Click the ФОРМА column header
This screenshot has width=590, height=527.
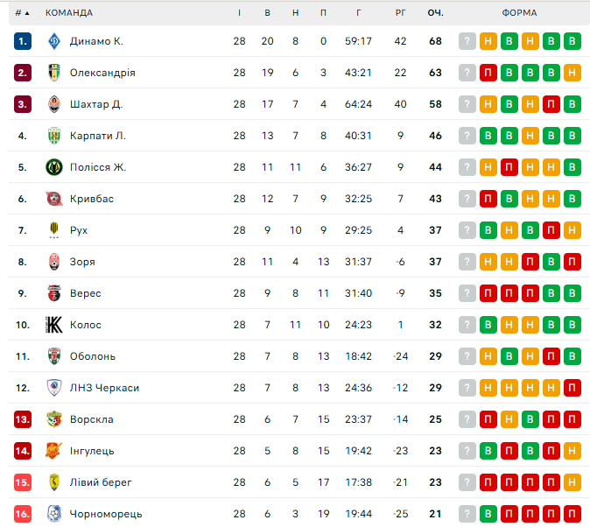[519, 13]
